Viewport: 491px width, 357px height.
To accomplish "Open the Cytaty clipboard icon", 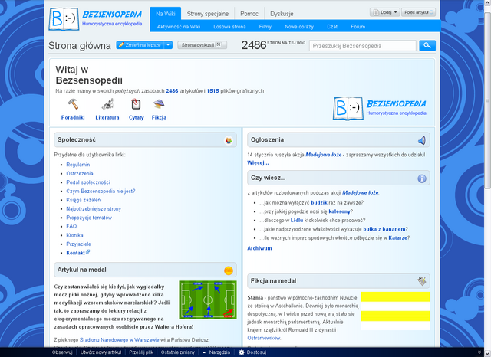I will coord(136,104).
